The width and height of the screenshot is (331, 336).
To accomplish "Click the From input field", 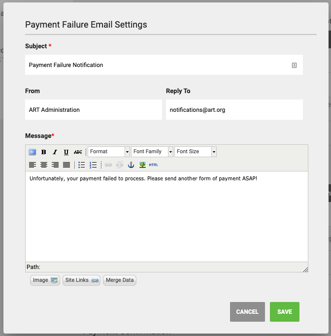I will click(94, 110).
